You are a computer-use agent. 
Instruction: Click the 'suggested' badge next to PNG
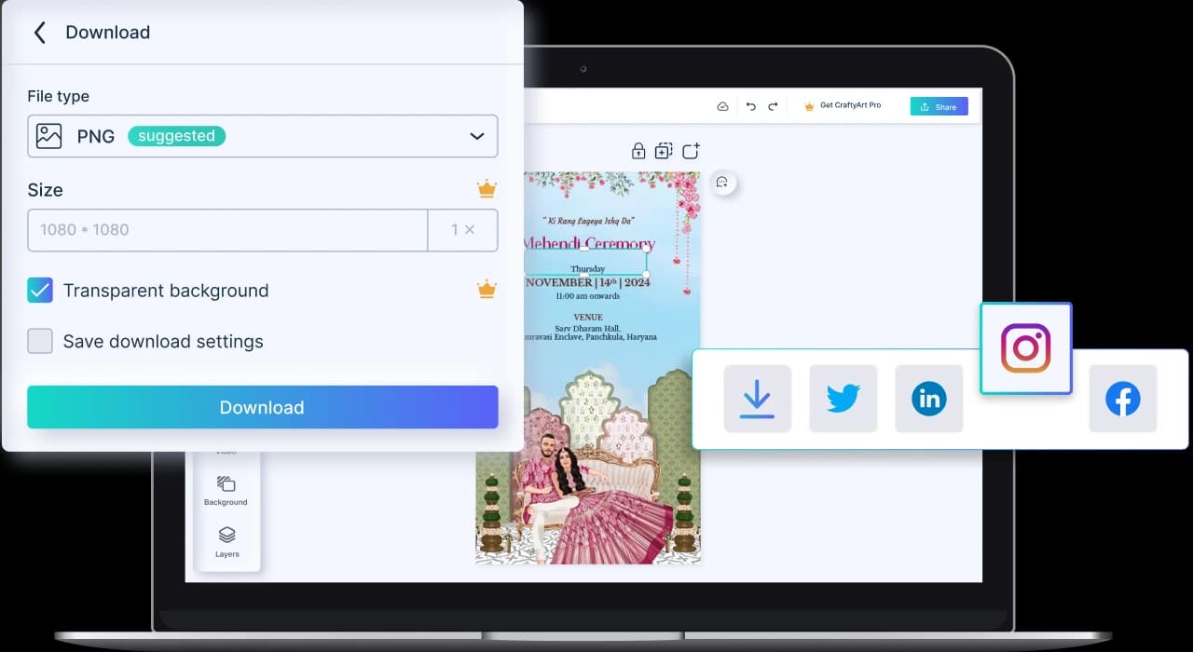click(x=176, y=136)
